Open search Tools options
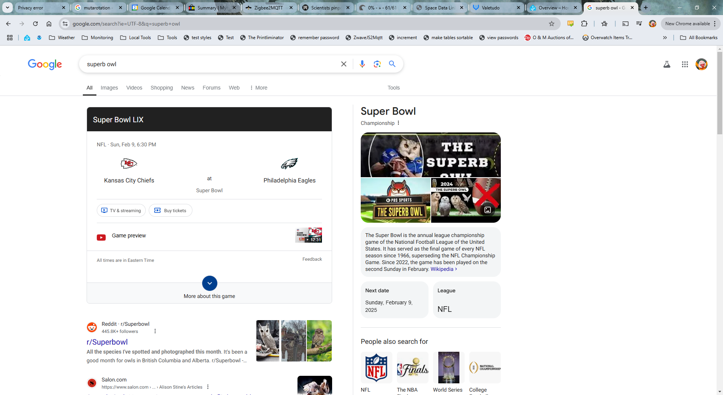Image resolution: width=723 pixels, height=395 pixels. [x=394, y=88]
